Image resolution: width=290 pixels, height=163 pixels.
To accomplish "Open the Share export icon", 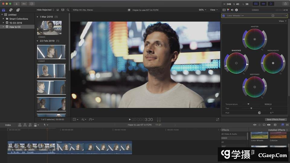I will (285, 4).
